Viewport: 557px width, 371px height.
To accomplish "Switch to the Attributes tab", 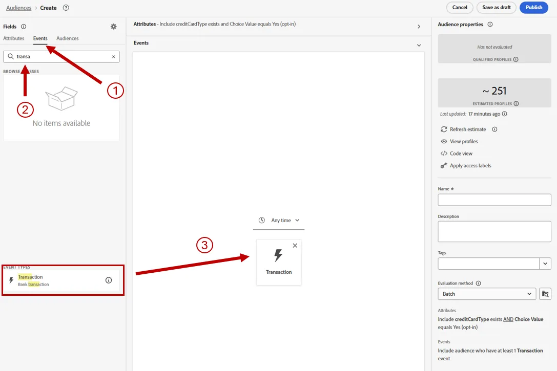I will [14, 38].
